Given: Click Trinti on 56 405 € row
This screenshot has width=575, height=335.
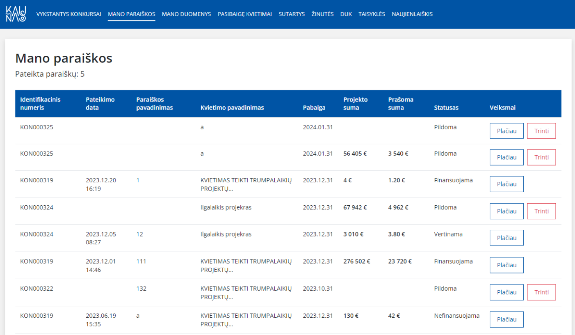Looking at the screenshot, I should (x=541, y=157).
